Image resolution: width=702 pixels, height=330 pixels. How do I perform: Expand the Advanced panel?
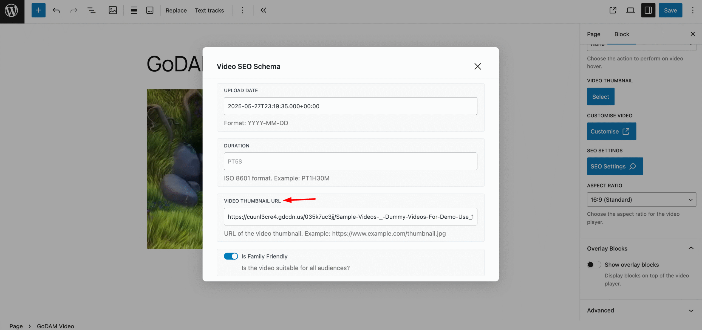tap(691, 310)
